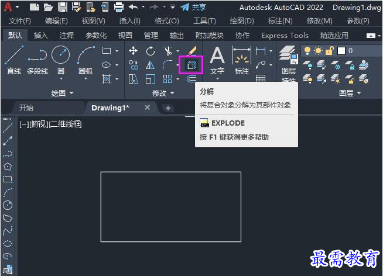Select Construction Line in left vertical toolbar
This screenshot has width=383, height=277.
click(x=8, y=141)
